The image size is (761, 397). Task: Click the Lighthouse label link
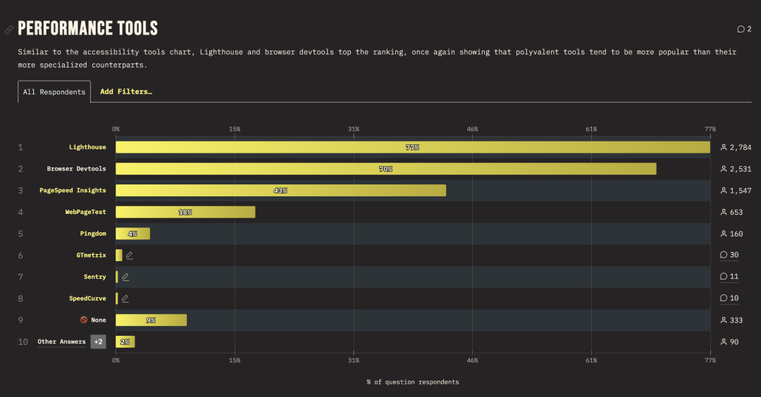click(87, 147)
